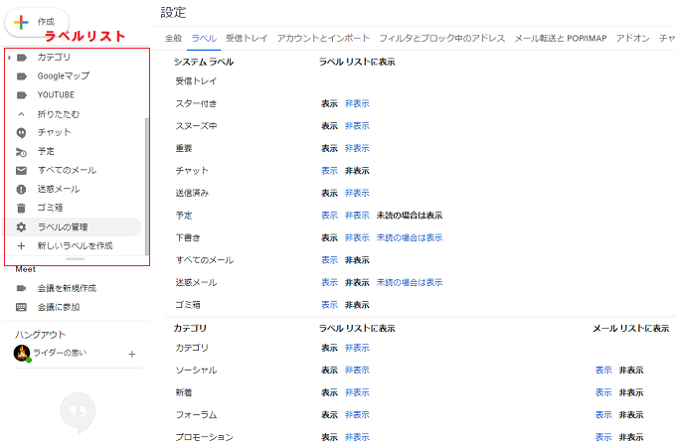
Task: Hide the カテゴリ row via 非表示
Action: click(357, 348)
